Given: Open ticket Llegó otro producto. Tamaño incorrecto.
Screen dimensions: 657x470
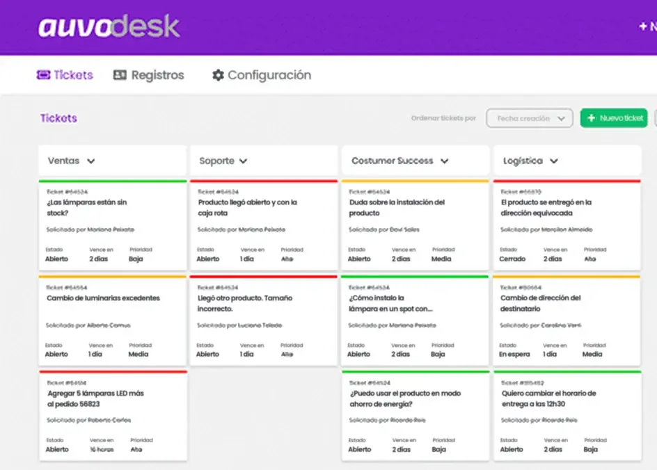Looking at the screenshot, I should point(264,321).
